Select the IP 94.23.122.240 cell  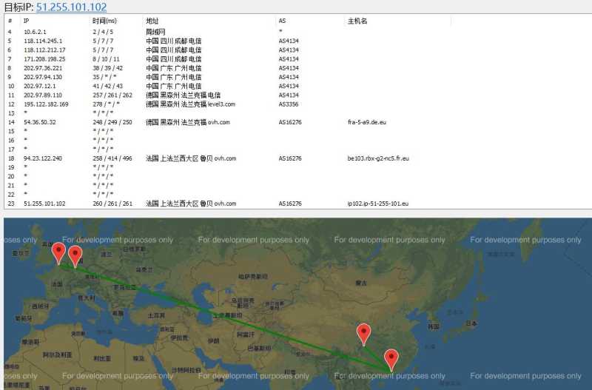click(x=43, y=158)
